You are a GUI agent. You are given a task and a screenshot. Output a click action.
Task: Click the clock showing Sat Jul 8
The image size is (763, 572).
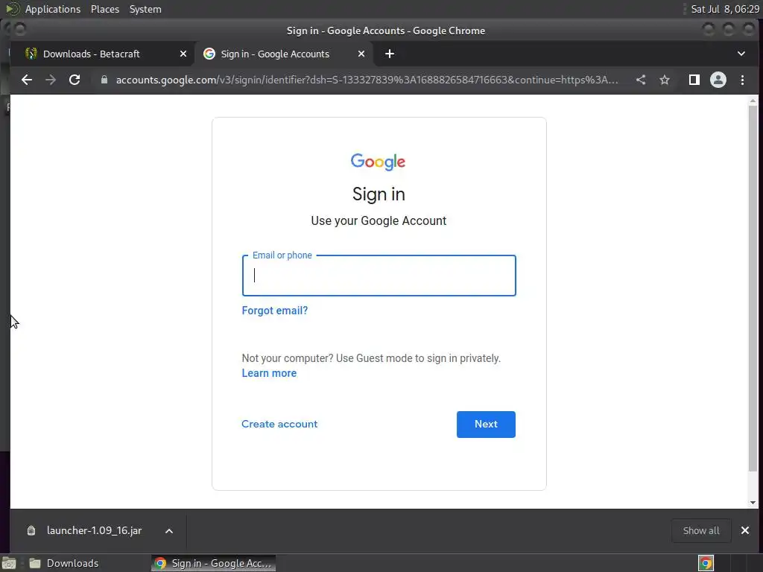tap(725, 9)
